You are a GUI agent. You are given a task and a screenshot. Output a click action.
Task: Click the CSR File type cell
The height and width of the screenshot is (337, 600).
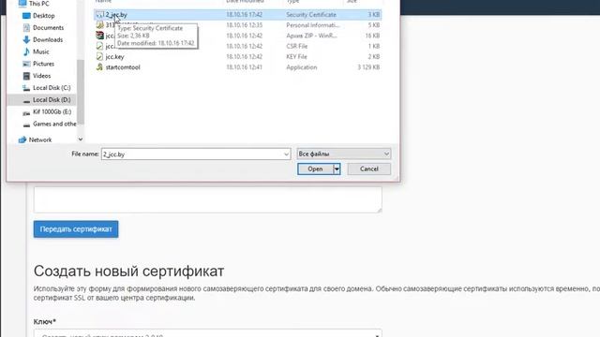click(x=296, y=46)
